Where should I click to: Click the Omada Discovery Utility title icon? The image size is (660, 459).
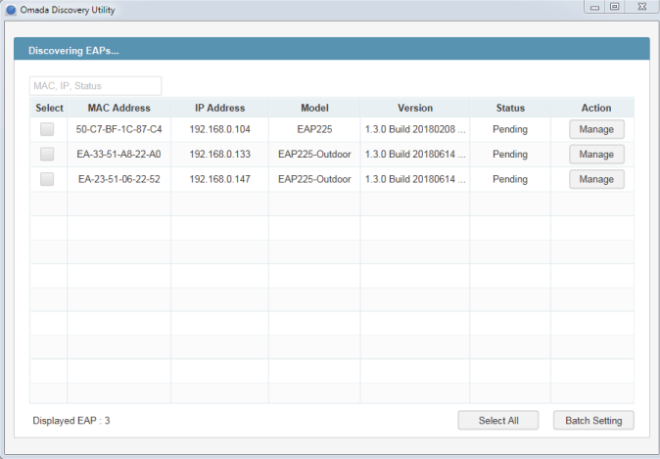point(11,10)
